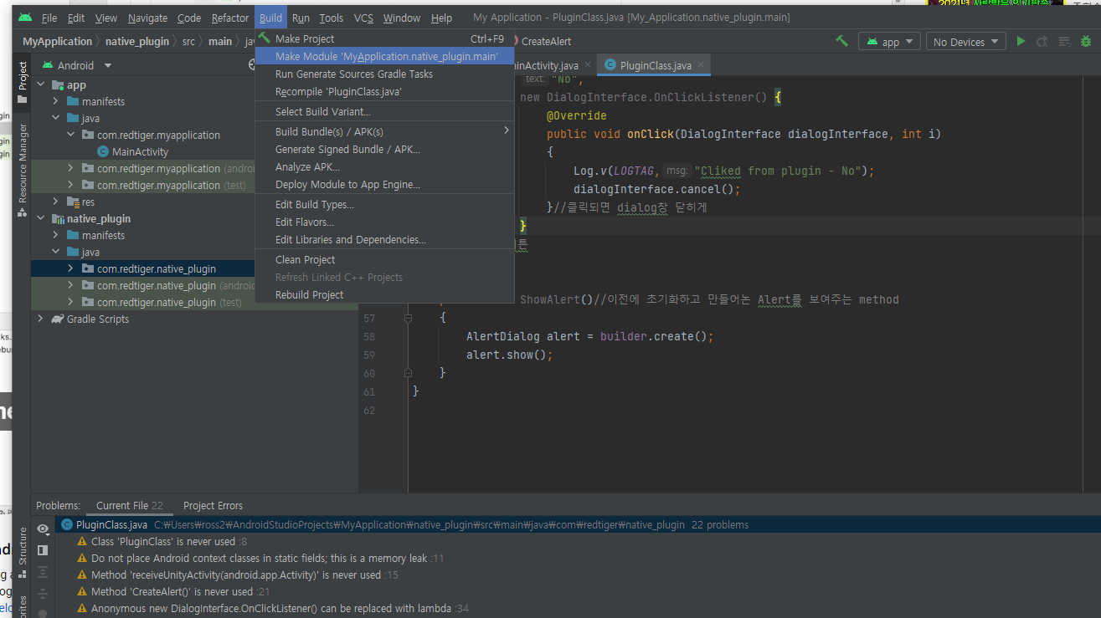Open the Help menu
The image size is (1101, 618).
point(441,18)
